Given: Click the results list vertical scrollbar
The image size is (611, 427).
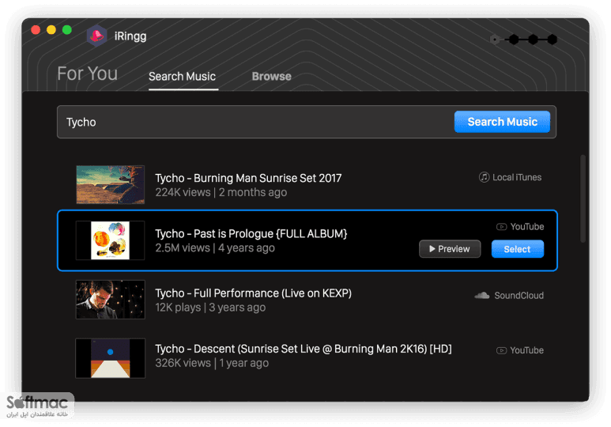Looking at the screenshot, I should (x=583, y=199).
